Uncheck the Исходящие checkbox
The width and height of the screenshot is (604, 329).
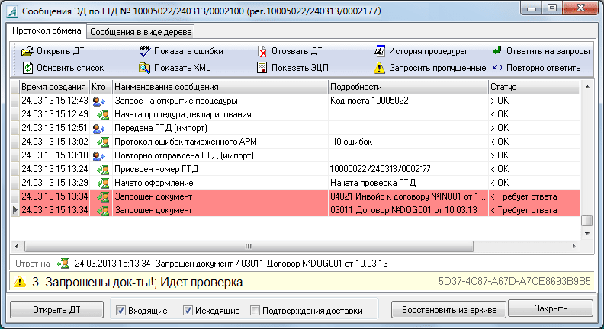click(x=188, y=310)
